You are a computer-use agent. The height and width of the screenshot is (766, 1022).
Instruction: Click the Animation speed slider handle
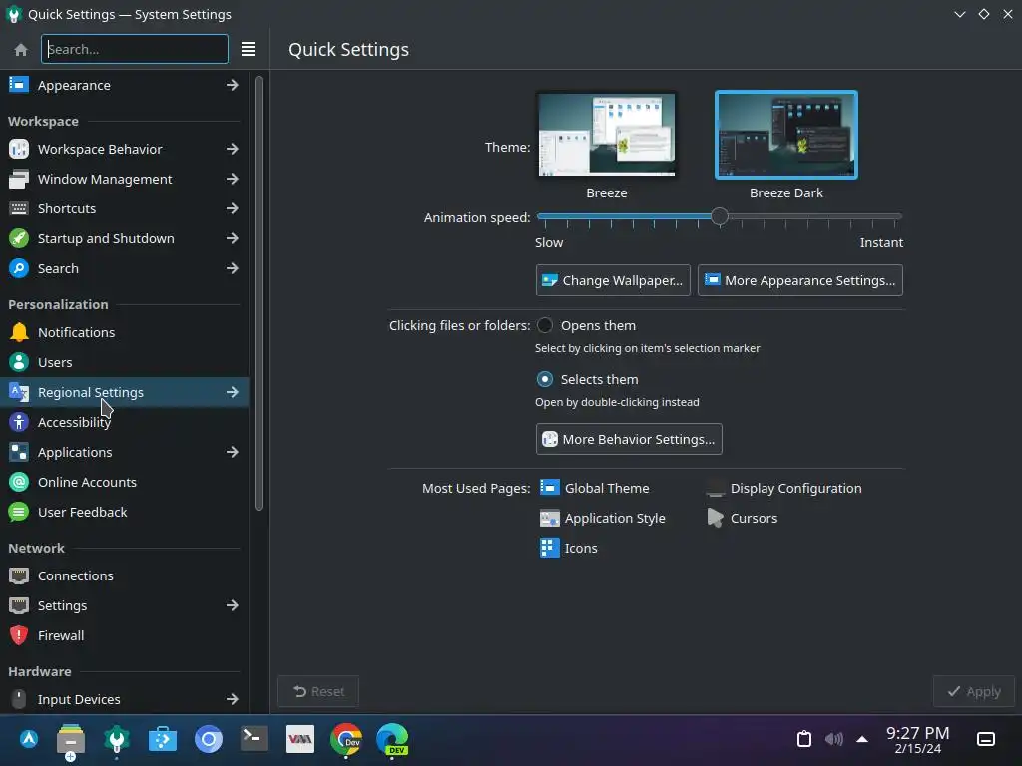pyautogui.click(x=719, y=216)
